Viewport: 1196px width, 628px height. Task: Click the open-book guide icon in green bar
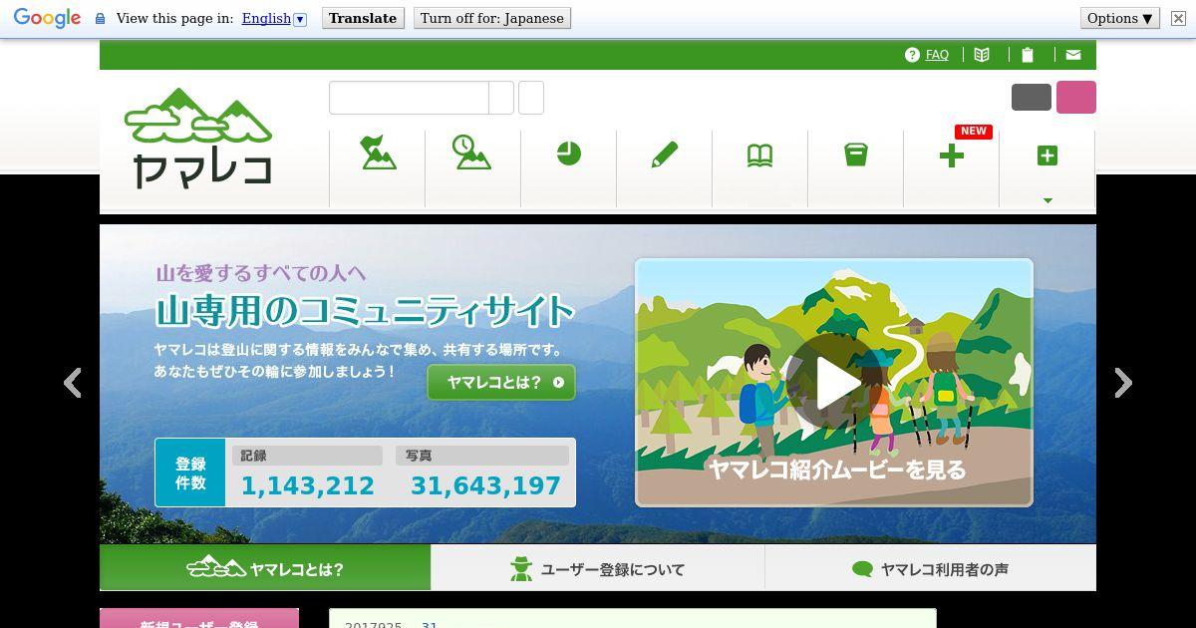(x=982, y=55)
